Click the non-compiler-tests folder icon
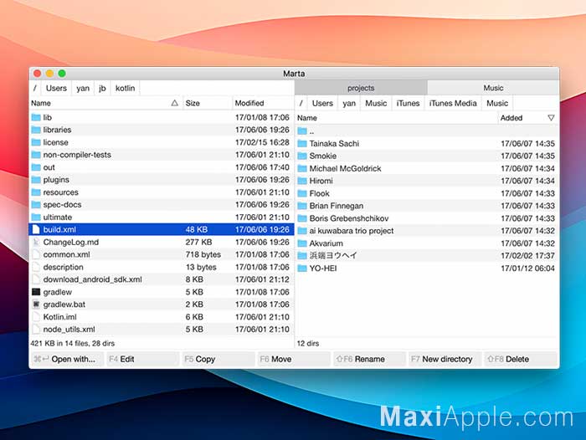This screenshot has width=586, height=440. coord(36,155)
